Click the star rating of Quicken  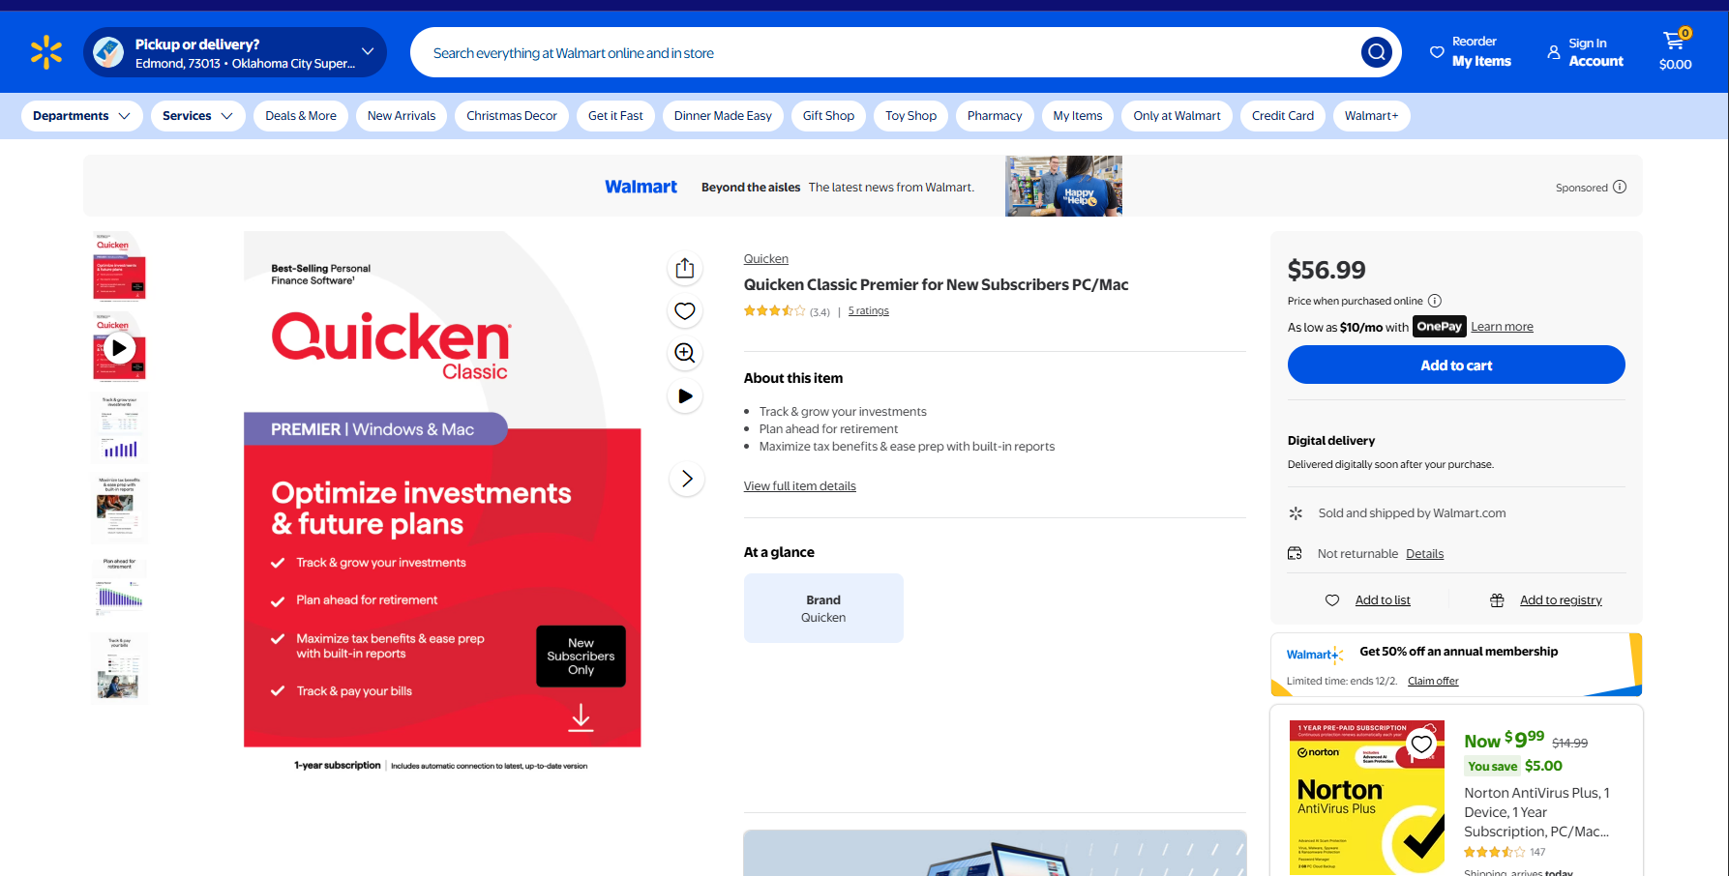[x=774, y=311]
